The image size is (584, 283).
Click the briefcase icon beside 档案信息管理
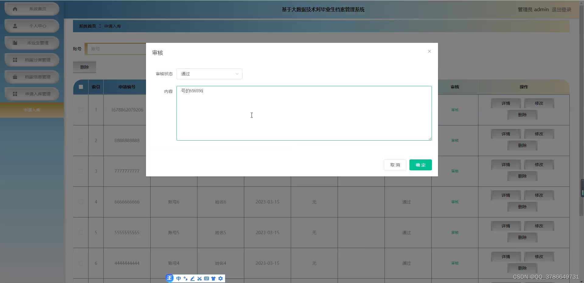click(15, 77)
